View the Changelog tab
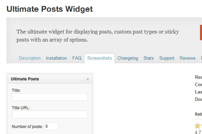 tap(128, 58)
